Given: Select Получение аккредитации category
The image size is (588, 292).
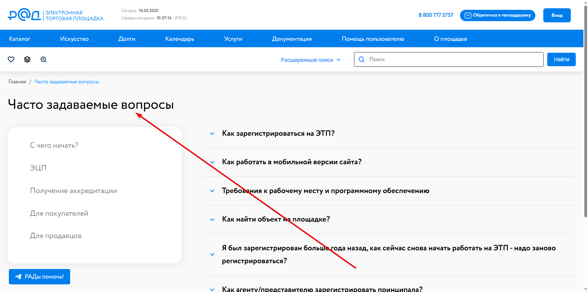Looking at the screenshot, I should coord(73,191).
